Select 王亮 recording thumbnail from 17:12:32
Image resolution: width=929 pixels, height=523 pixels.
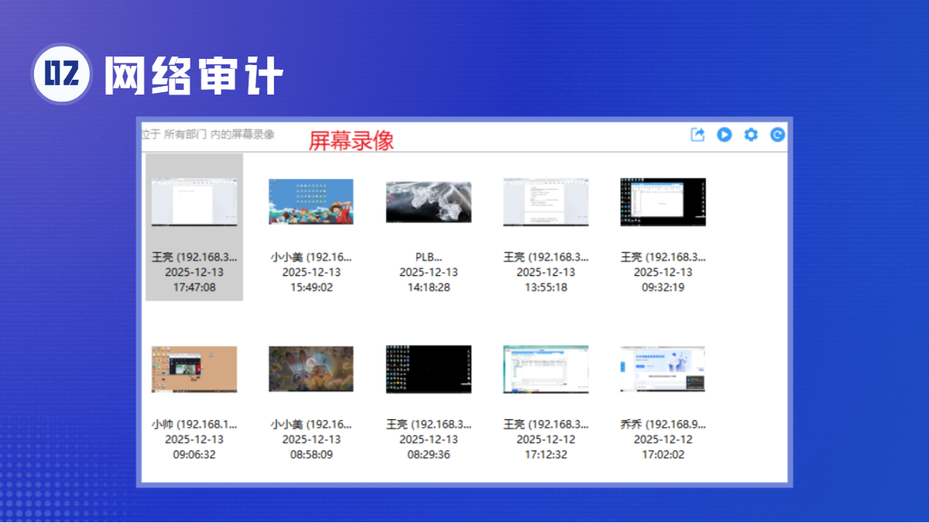546,370
